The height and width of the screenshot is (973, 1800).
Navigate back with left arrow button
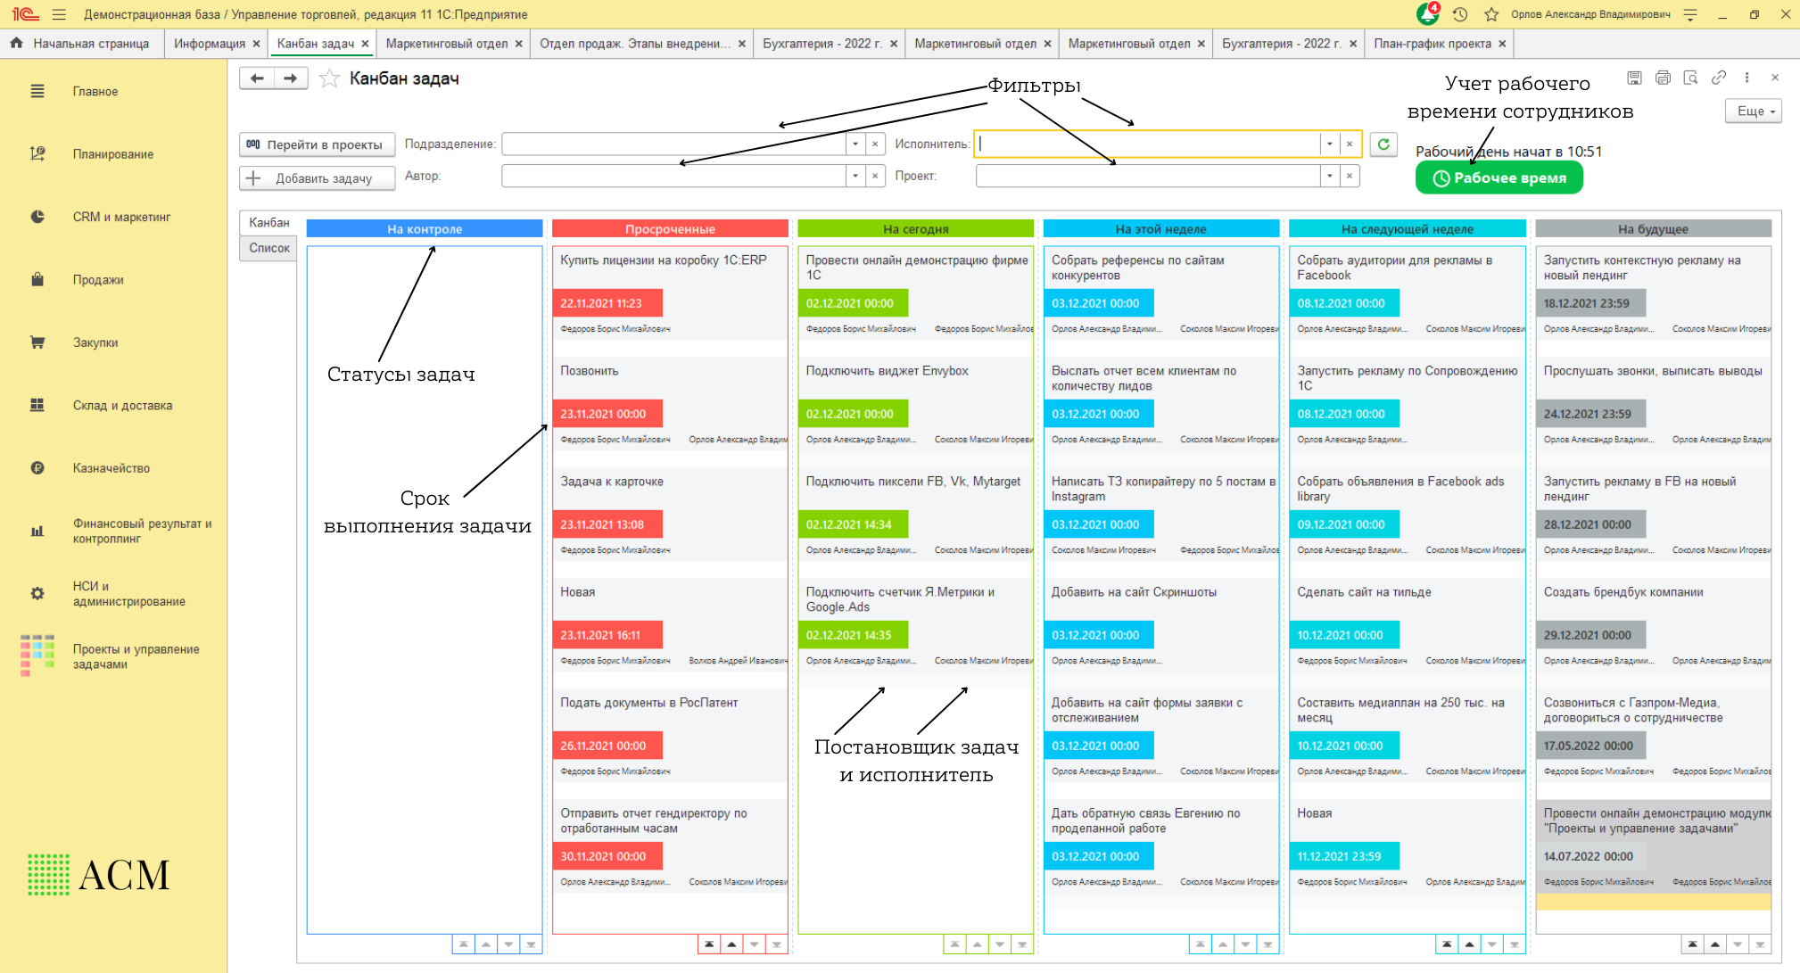click(257, 78)
